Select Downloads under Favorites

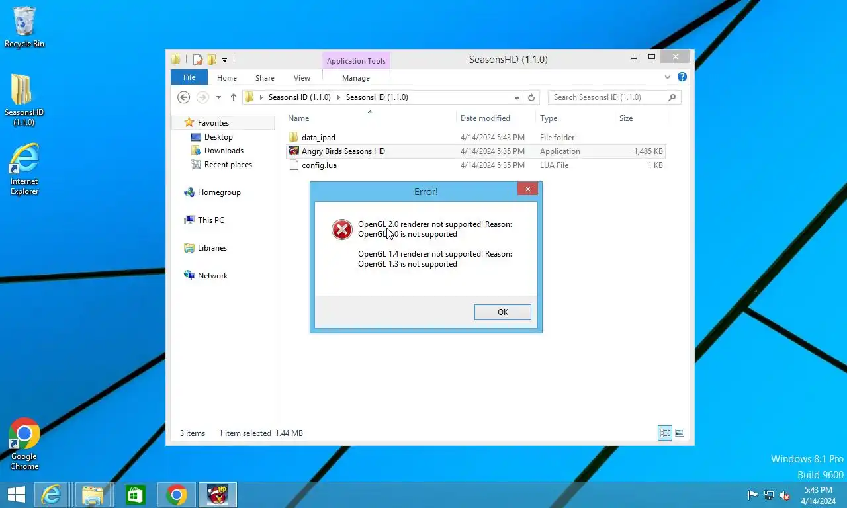point(224,151)
